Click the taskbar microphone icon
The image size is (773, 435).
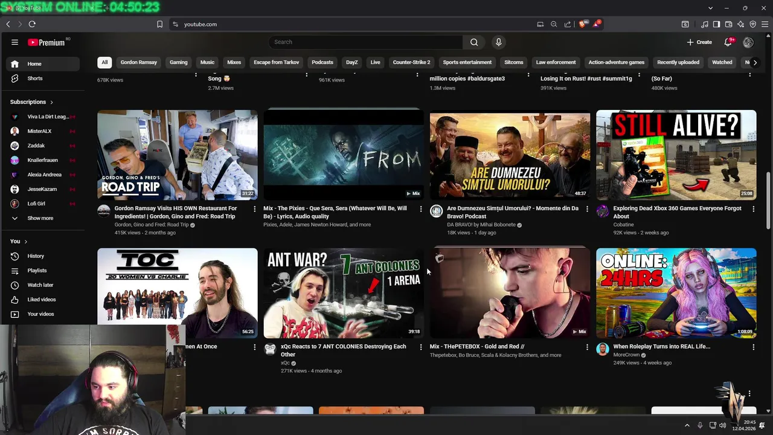point(700,425)
